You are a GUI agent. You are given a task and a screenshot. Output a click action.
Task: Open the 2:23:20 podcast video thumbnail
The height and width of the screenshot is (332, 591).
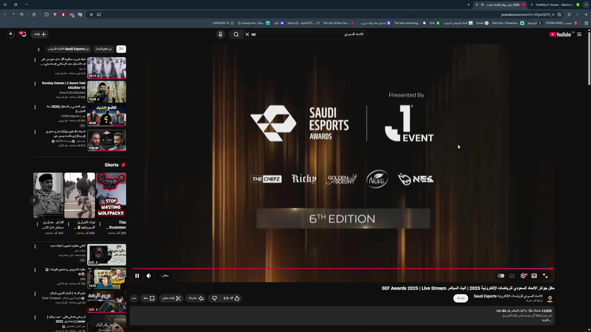[x=107, y=140]
